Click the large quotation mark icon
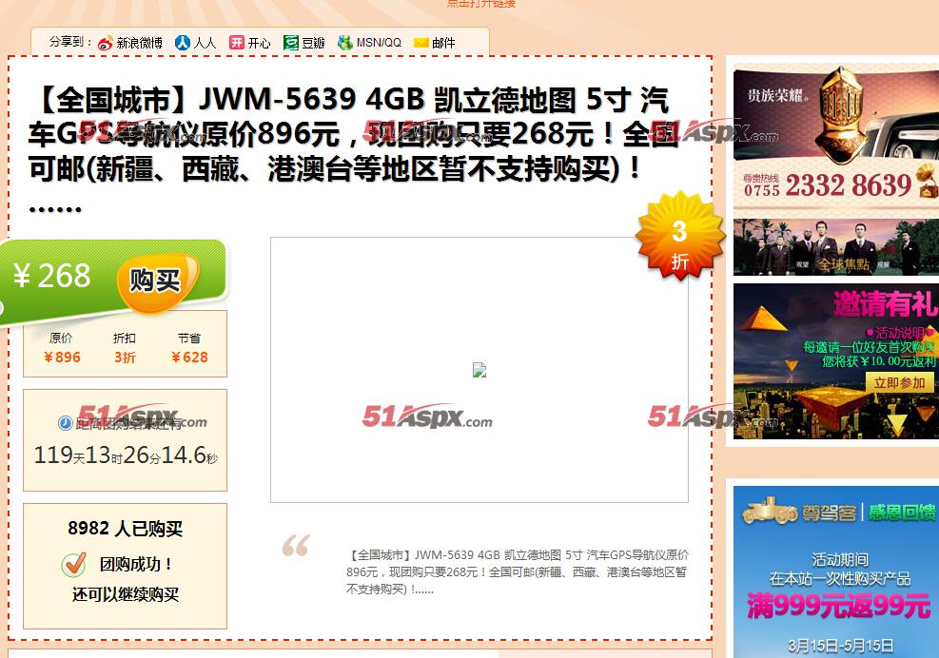Image resolution: width=939 pixels, height=658 pixels. click(297, 546)
